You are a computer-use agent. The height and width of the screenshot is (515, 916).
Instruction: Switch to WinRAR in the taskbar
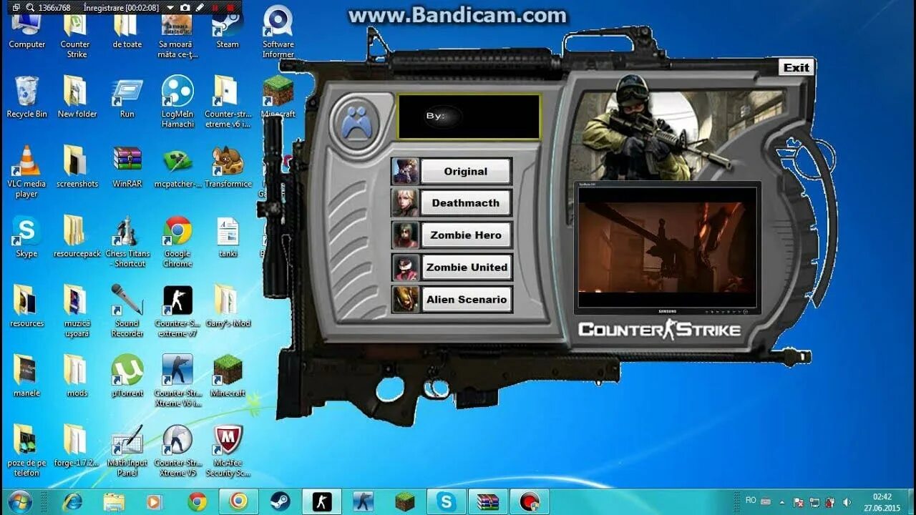(488, 501)
